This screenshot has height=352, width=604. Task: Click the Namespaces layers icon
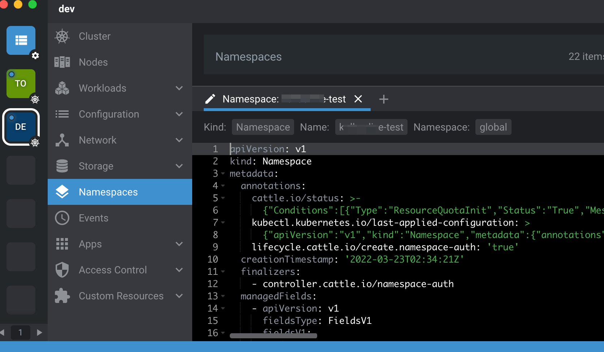62,192
